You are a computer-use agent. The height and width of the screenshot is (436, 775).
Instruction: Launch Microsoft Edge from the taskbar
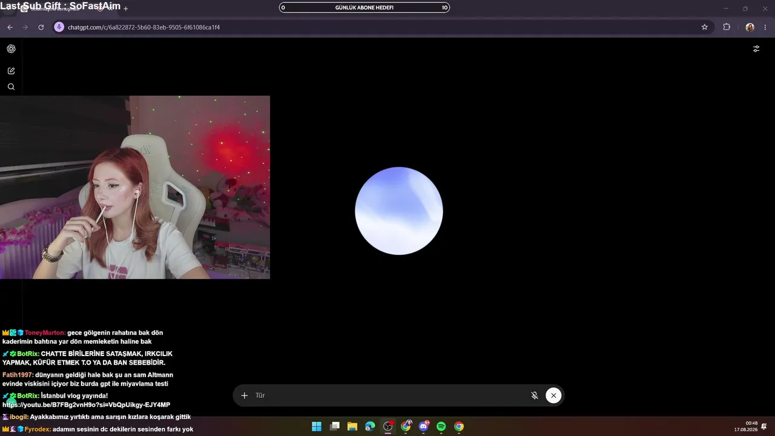(370, 426)
